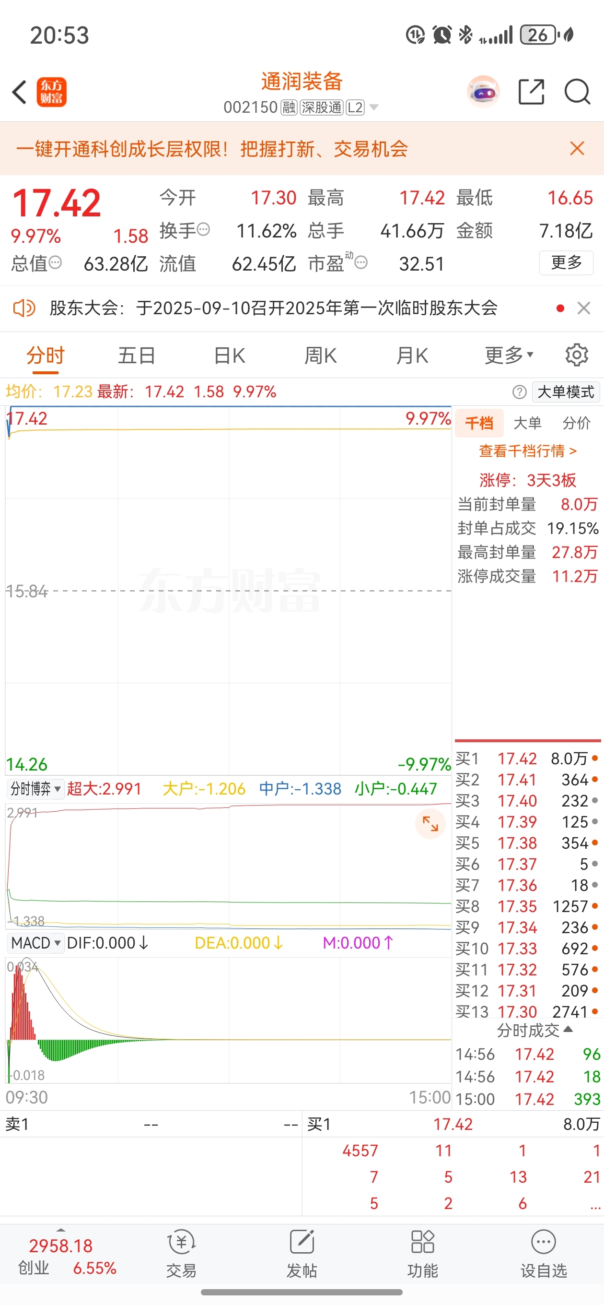
Task: Toggle 大单模式 button
Action: click(566, 391)
